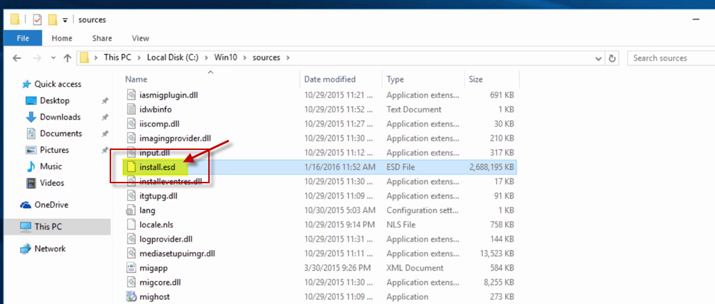Open the address bar history dropdown
The image size is (715, 304).
[x=598, y=58]
